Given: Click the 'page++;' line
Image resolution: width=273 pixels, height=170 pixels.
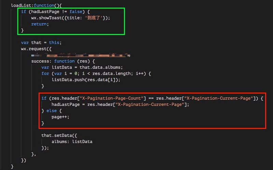Looking at the screenshot, I should 60,117.
